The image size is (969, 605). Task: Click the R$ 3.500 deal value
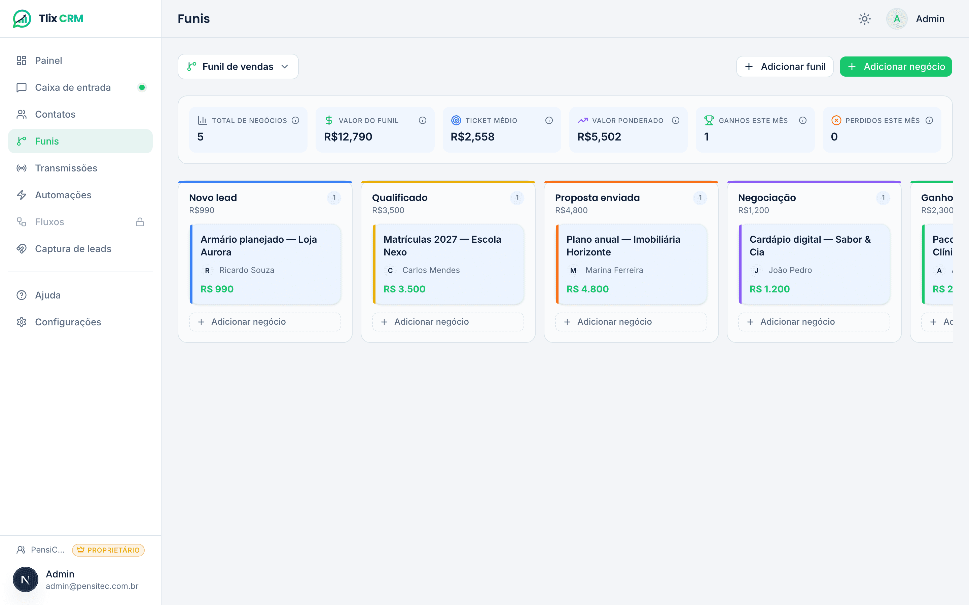click(x=404, y=289)
